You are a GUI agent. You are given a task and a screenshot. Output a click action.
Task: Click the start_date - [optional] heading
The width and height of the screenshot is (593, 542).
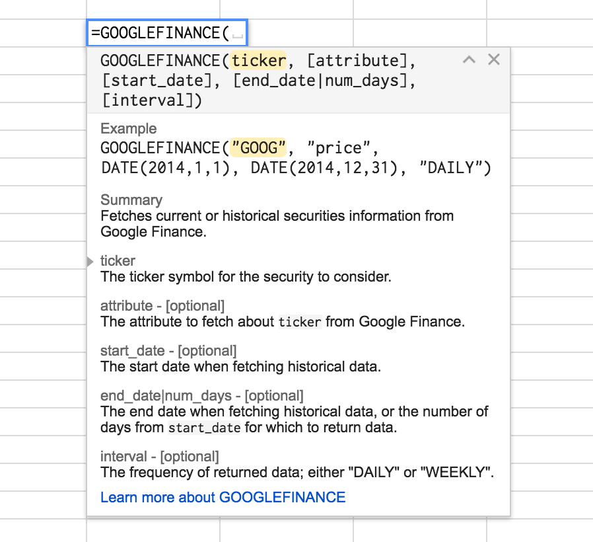pos(168,351)
